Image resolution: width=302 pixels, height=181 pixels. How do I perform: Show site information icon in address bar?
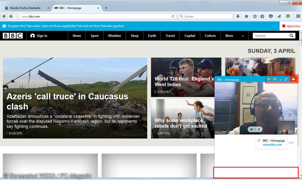[x=18, y=16]
